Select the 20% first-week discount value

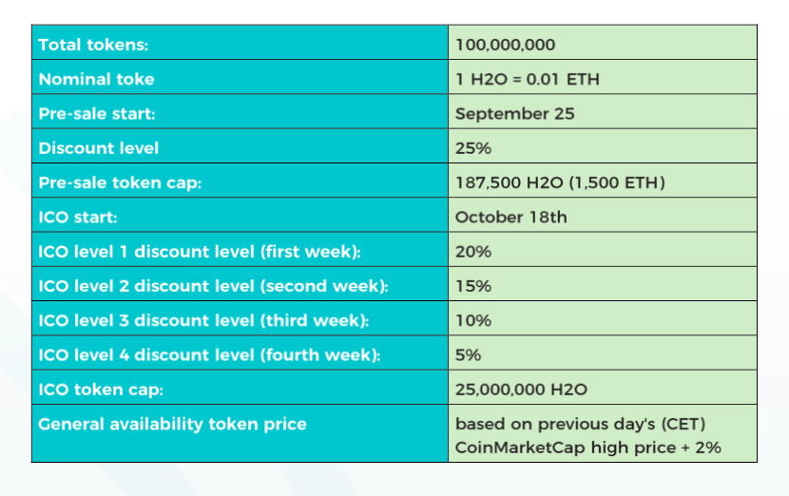(x=472, y=251)
